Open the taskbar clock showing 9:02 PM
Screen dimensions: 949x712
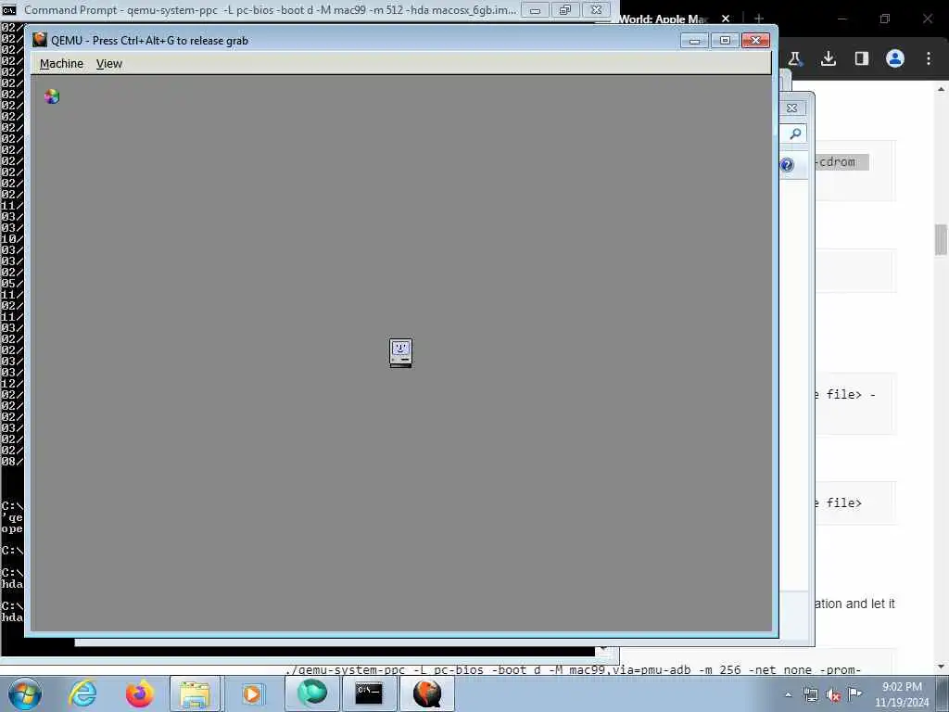(x=902, y=694)
